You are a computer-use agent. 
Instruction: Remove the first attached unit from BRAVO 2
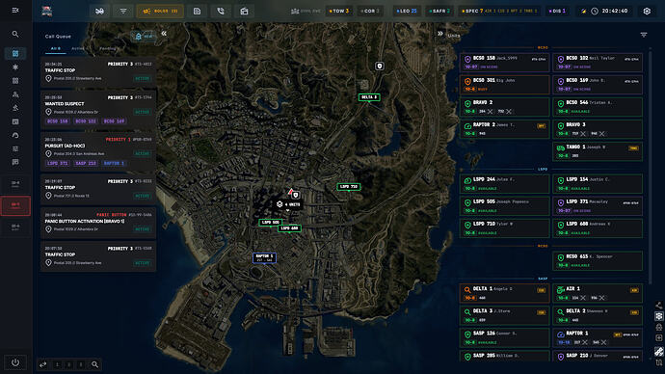pos(491,112)
